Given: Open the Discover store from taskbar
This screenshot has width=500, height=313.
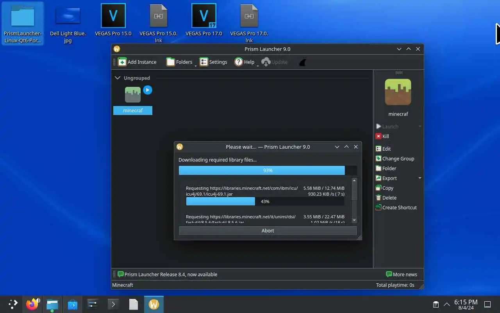Looking at the screenshot, I should coord(73,304).
